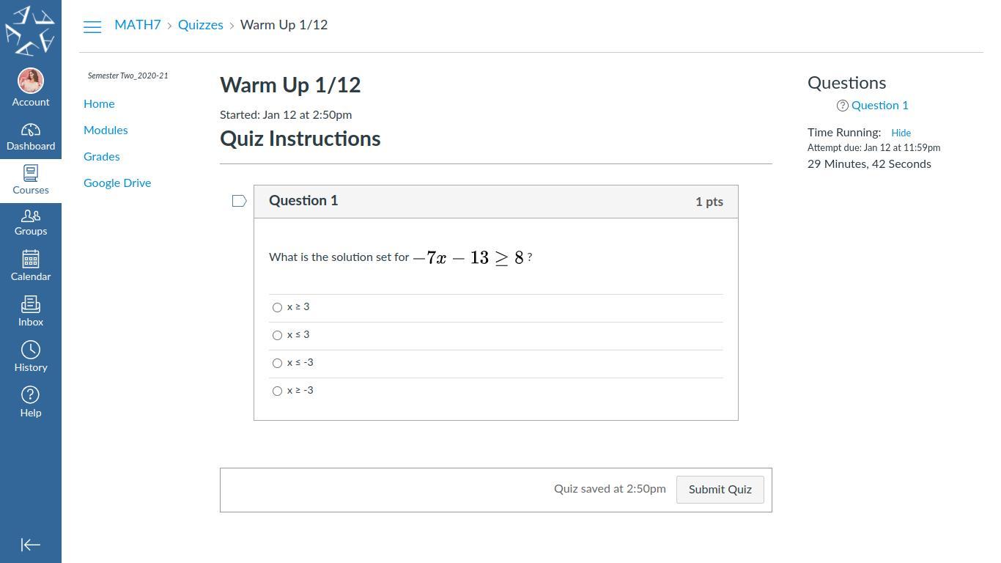Viewport: 1001px width, 563px height.
Task: Click the school logo at top left
Action: (x=30, y=31)
